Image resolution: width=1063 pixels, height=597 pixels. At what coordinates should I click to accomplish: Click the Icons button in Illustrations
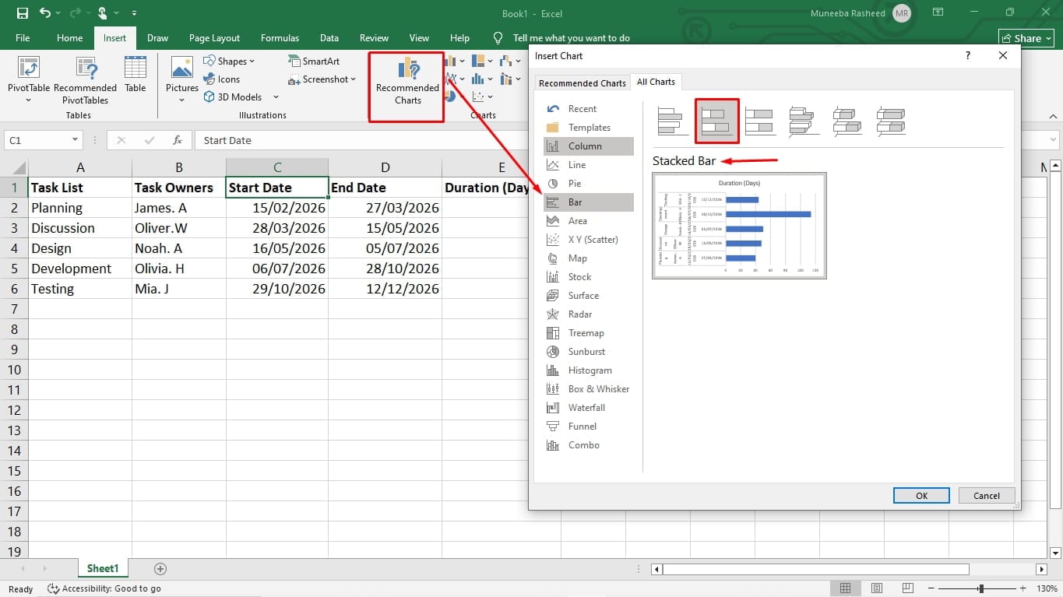point(221,79)
